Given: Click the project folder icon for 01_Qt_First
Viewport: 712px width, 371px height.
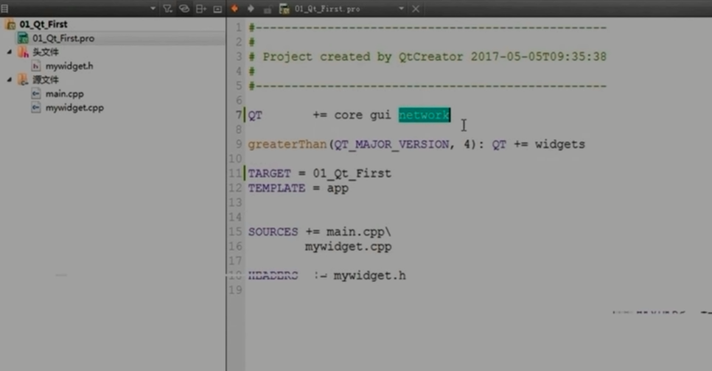Looking at the screenshot, I should [10, 24].
